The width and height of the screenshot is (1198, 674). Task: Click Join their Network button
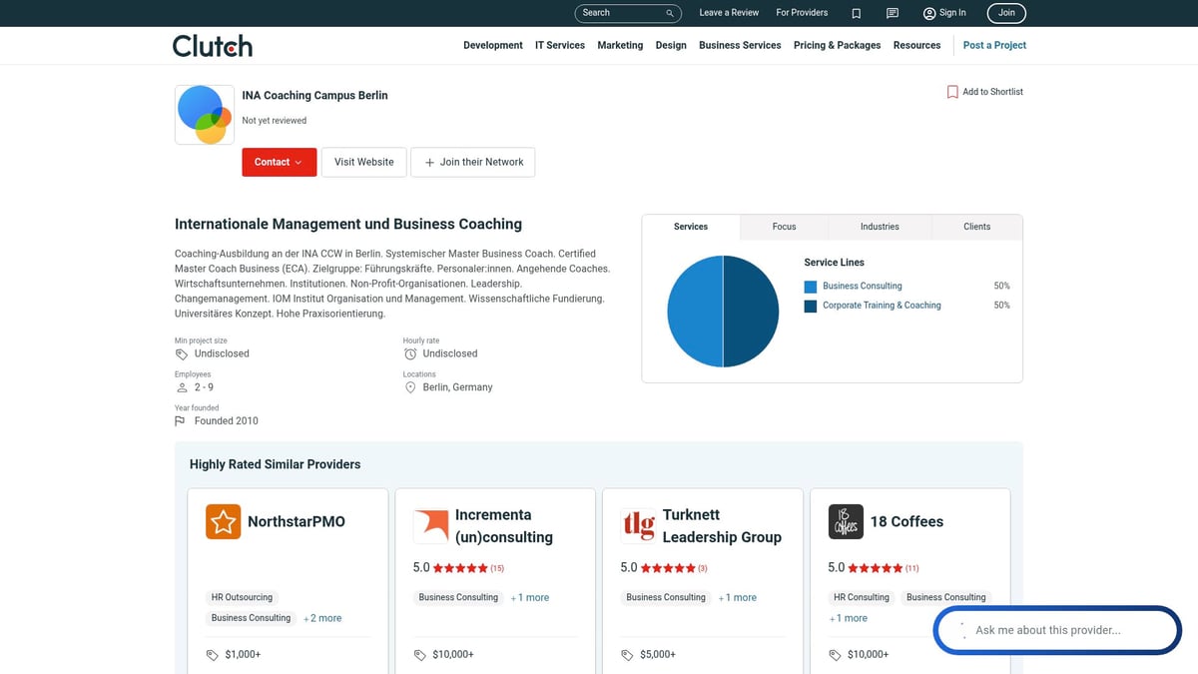coord(473,162)
